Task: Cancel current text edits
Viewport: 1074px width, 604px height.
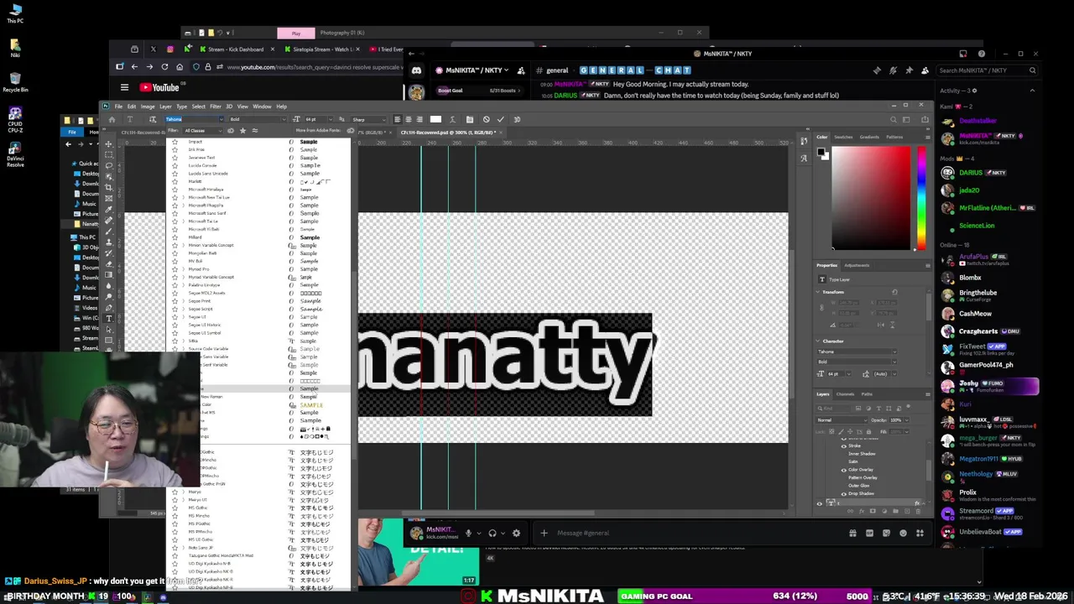Action: click(x=486, y=119)
